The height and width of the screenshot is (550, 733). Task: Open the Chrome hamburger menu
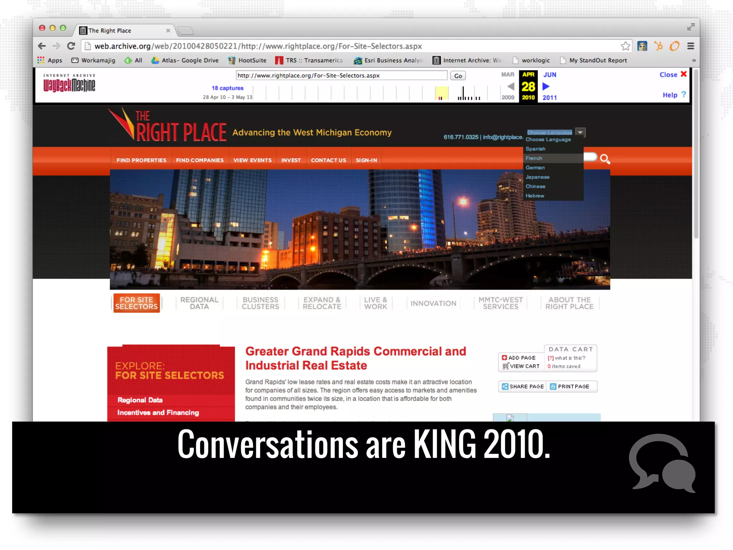[x=691, y=46]
